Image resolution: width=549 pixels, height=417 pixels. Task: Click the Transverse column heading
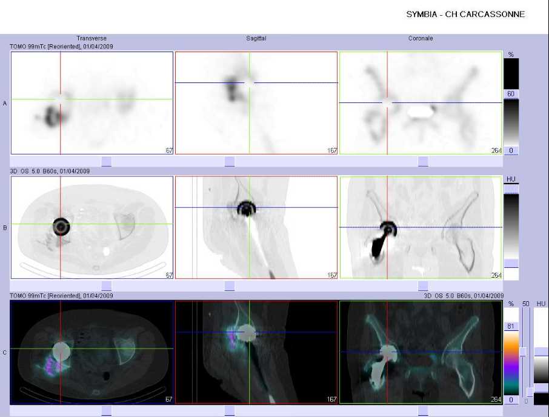[91, 39]
